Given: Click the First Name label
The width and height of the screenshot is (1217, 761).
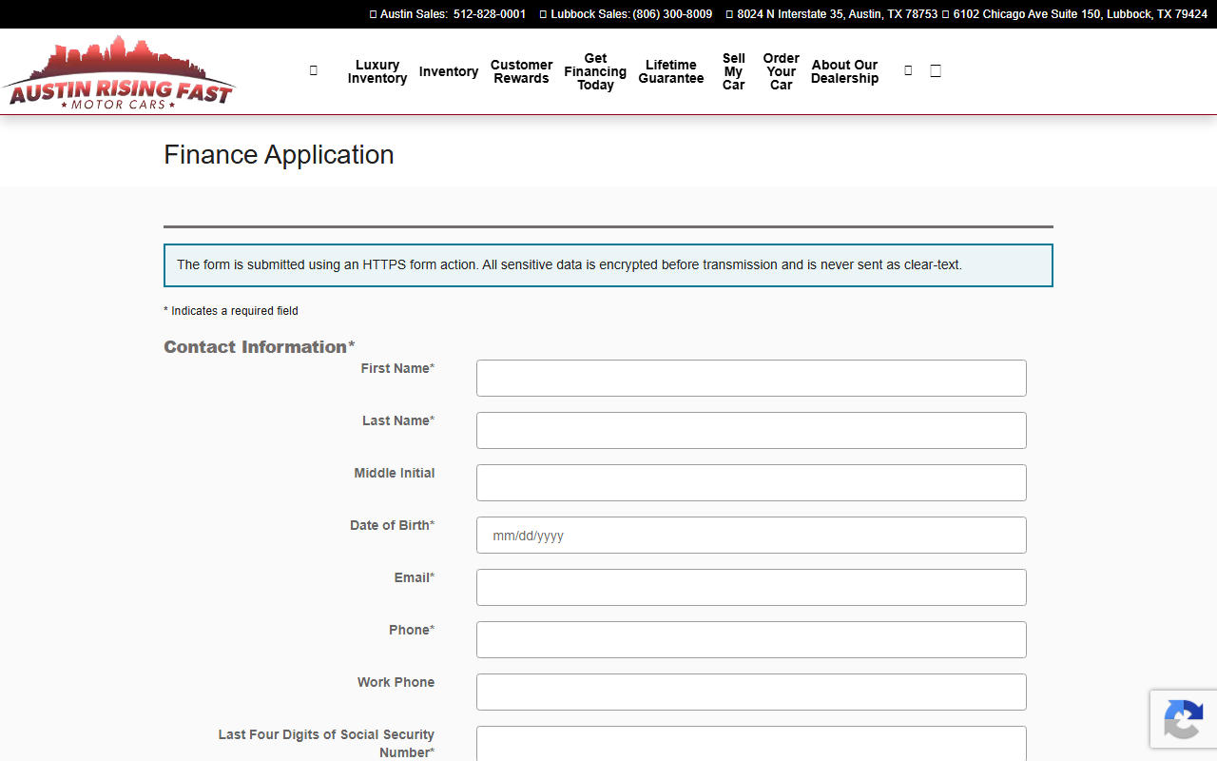Looking at the screenshot, I should pyautogui.click(x=397, y=368).
